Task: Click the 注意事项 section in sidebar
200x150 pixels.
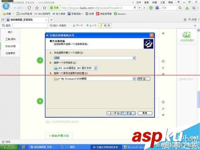Action: pos(10,53)
